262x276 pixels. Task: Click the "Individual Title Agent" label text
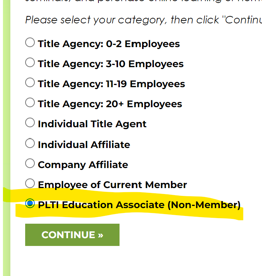[92, 124]
